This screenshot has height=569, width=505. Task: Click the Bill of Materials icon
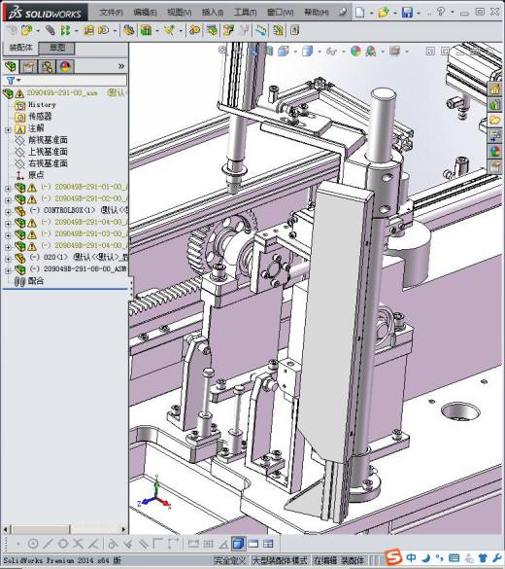[x=212, y=30]
